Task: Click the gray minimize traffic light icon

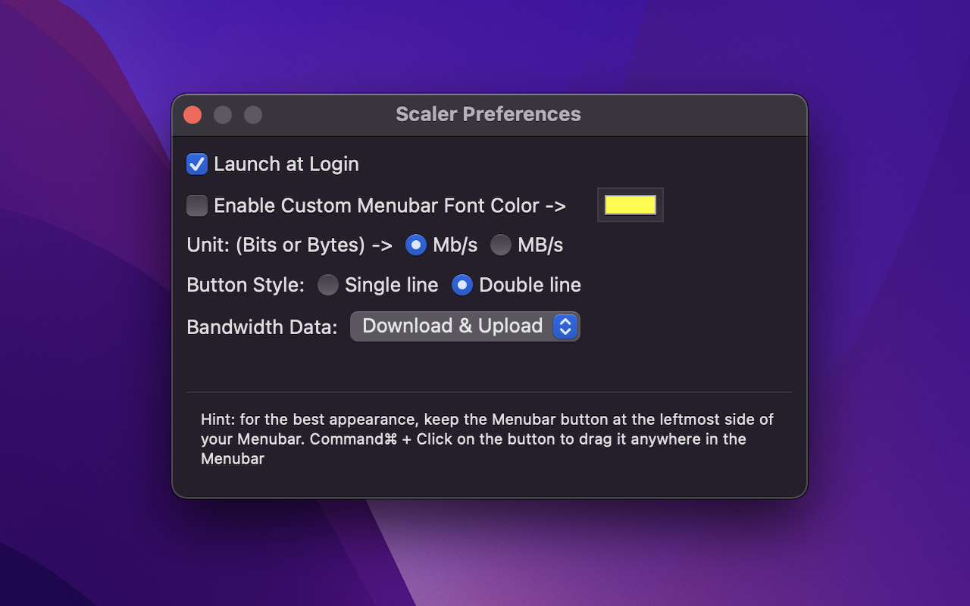Action: pos(223,114)
